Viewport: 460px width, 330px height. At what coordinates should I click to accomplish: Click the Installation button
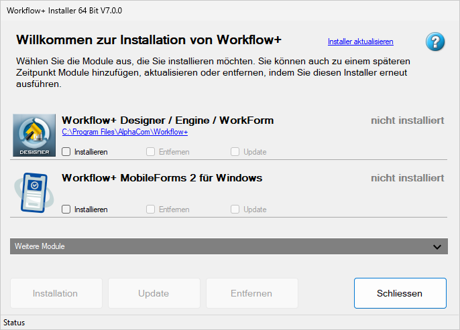[56, 293]
